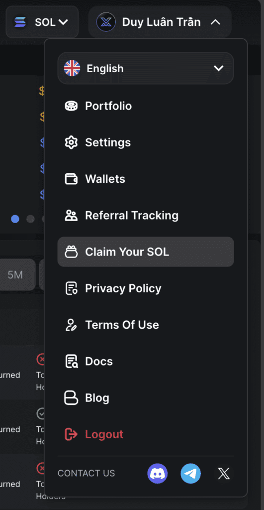264x510 pixels.
Task: Choose Terms Of Use menu entry
Action: [146, 325]
